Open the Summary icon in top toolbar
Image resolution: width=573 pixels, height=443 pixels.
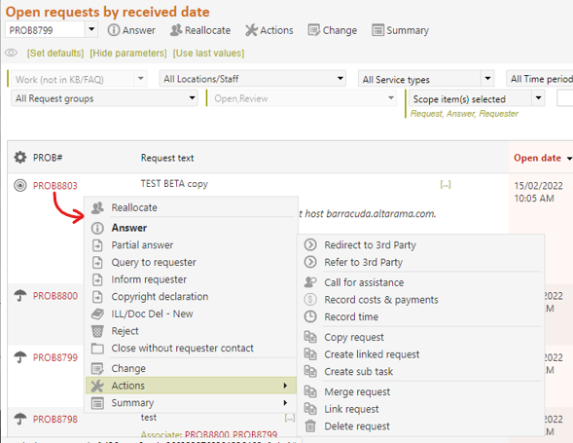tap(377, 30)
